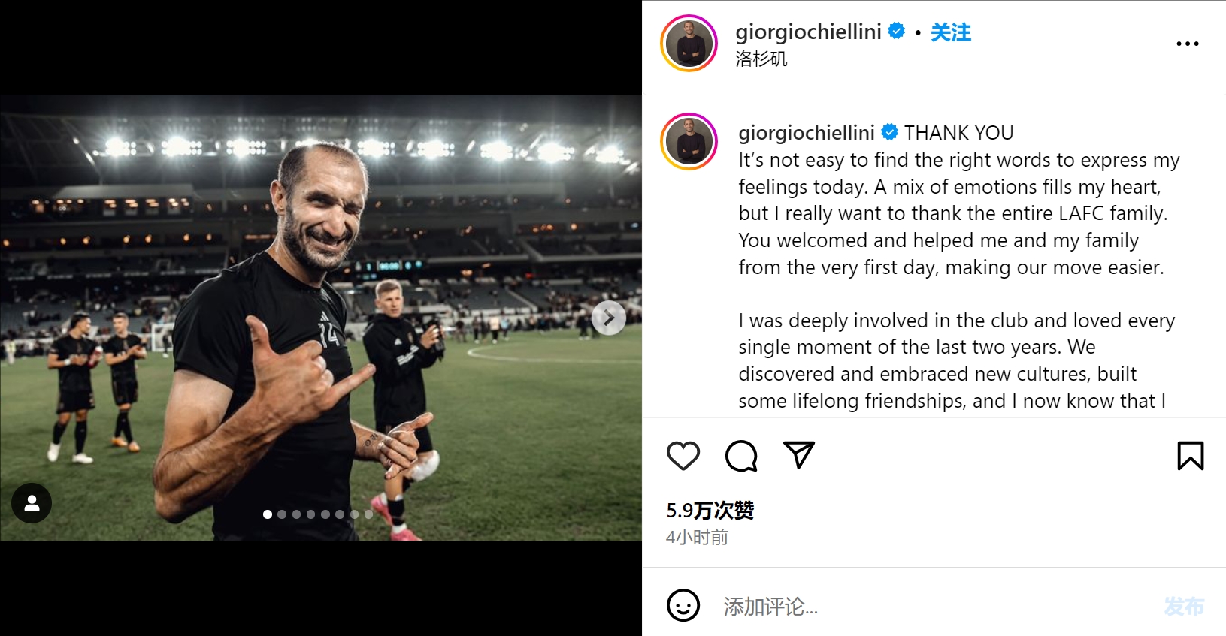Like the post with the heart icon

(x=683, y=456)
